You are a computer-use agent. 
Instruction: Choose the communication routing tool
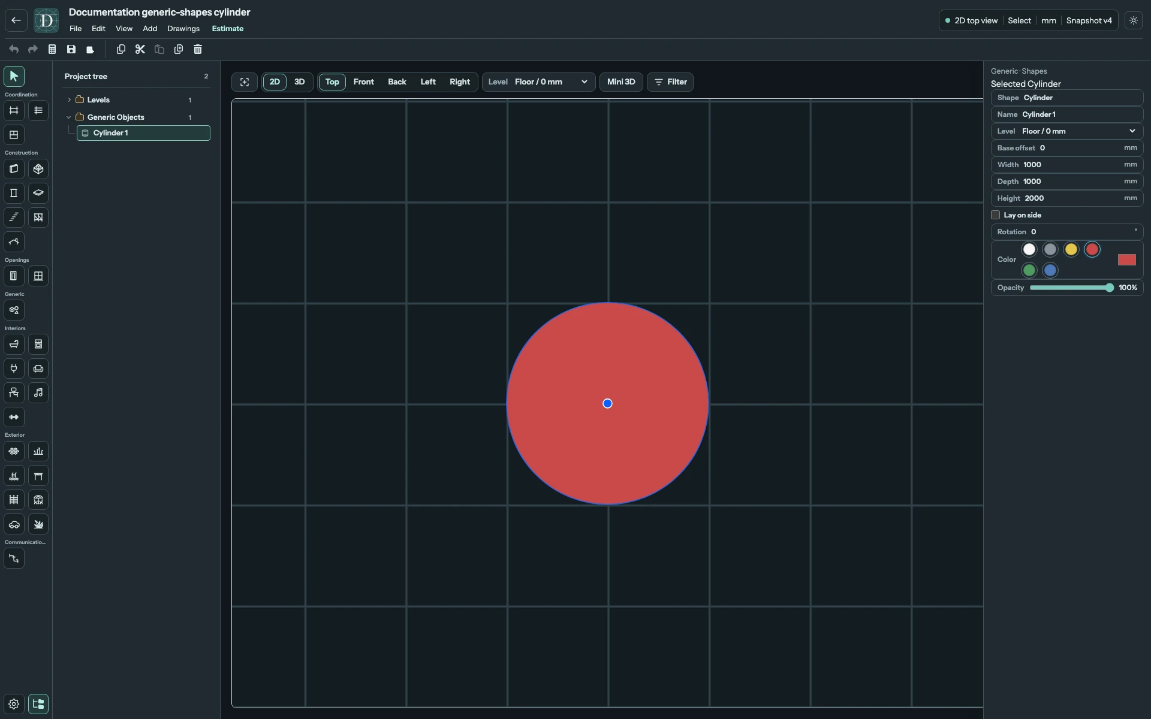click(x=14, y=558)
